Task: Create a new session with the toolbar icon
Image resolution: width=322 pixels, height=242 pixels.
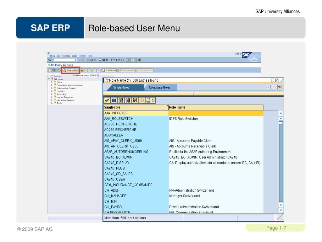Action: tap(128, 60)
